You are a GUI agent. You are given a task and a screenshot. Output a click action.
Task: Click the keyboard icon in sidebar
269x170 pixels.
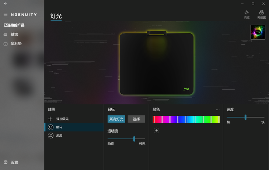[6, 35]
